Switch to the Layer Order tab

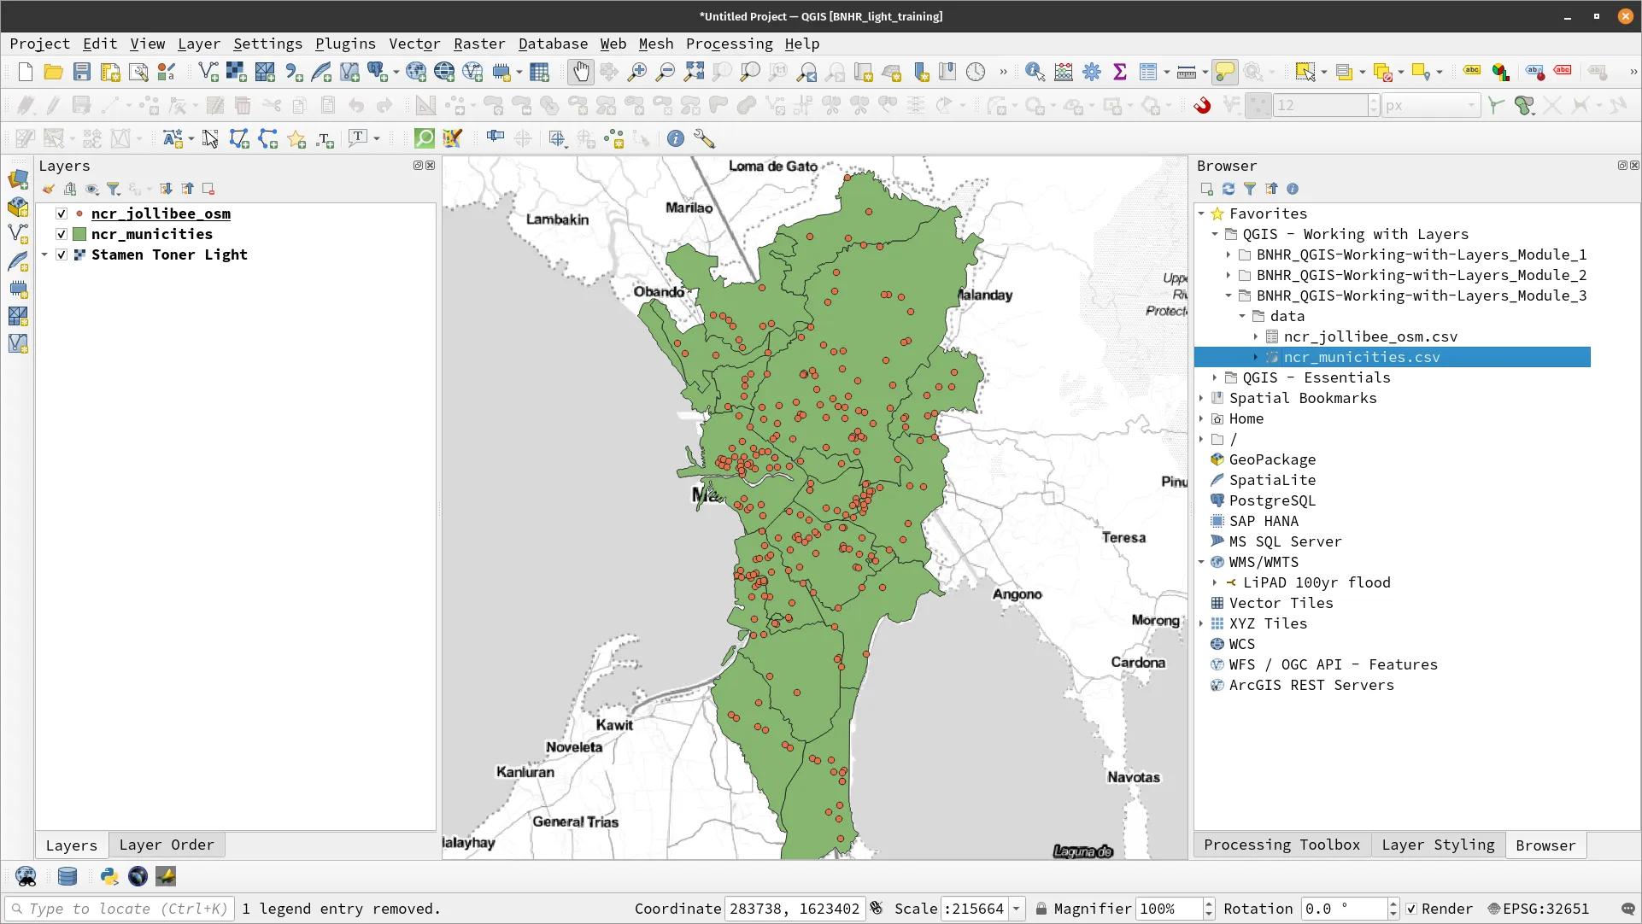tap(167, 845)
